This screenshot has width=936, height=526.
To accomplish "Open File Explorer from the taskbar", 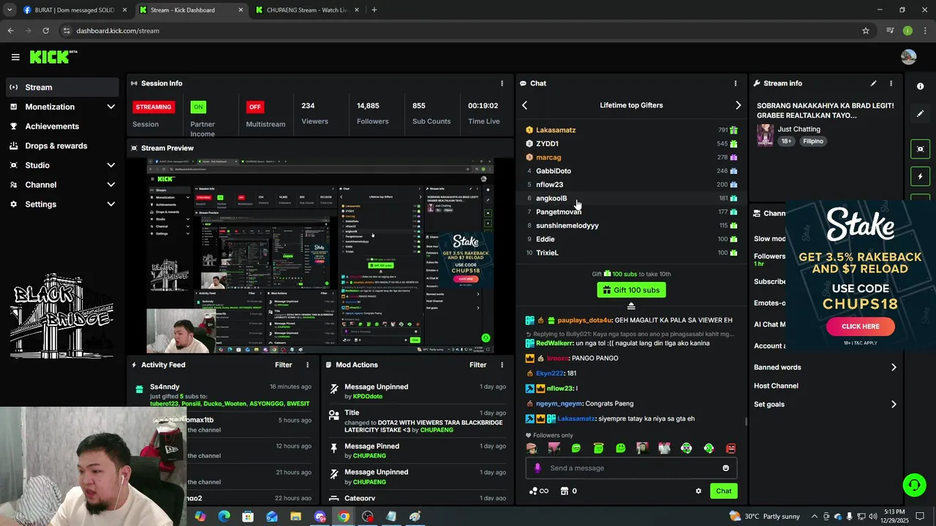I will coord(296,517).
